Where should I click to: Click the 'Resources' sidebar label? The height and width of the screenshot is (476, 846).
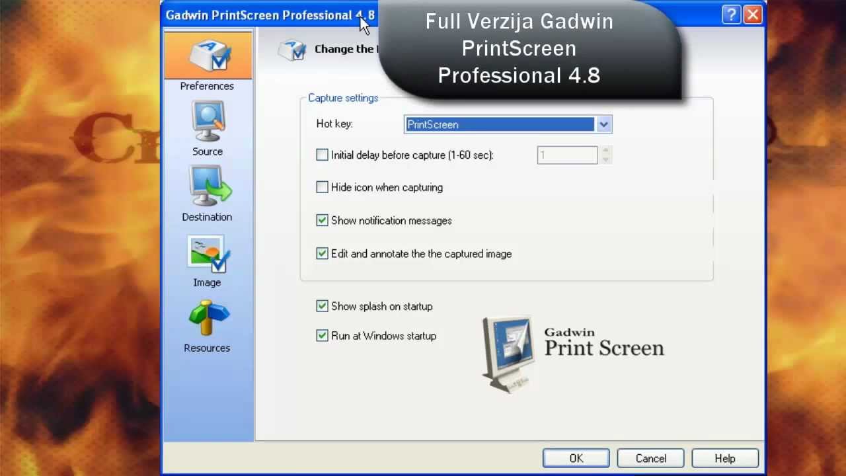(x=207, y=348)
